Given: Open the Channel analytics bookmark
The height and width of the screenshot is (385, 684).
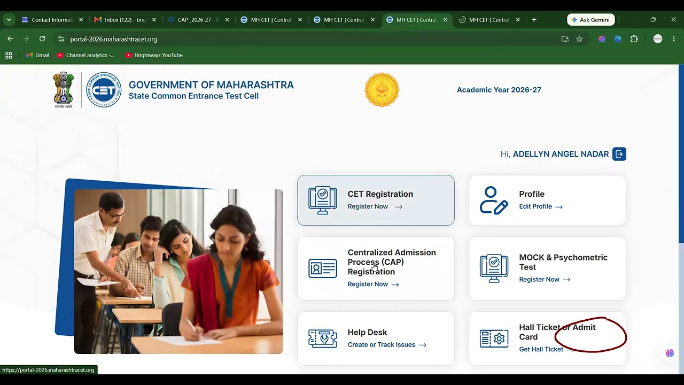Looking at the screenshot, I should (x=85, y=55).
